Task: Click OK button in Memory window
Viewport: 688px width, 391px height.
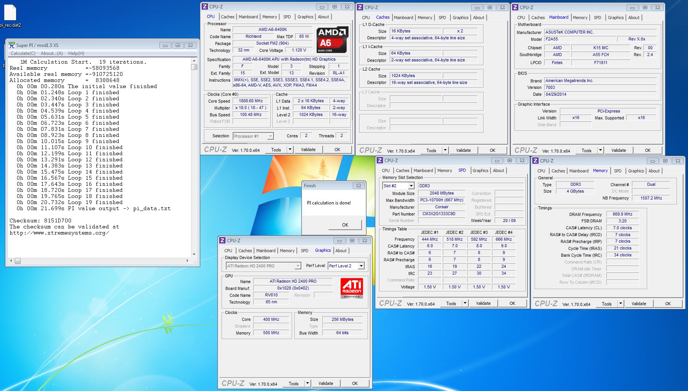Action: (668, 304)
